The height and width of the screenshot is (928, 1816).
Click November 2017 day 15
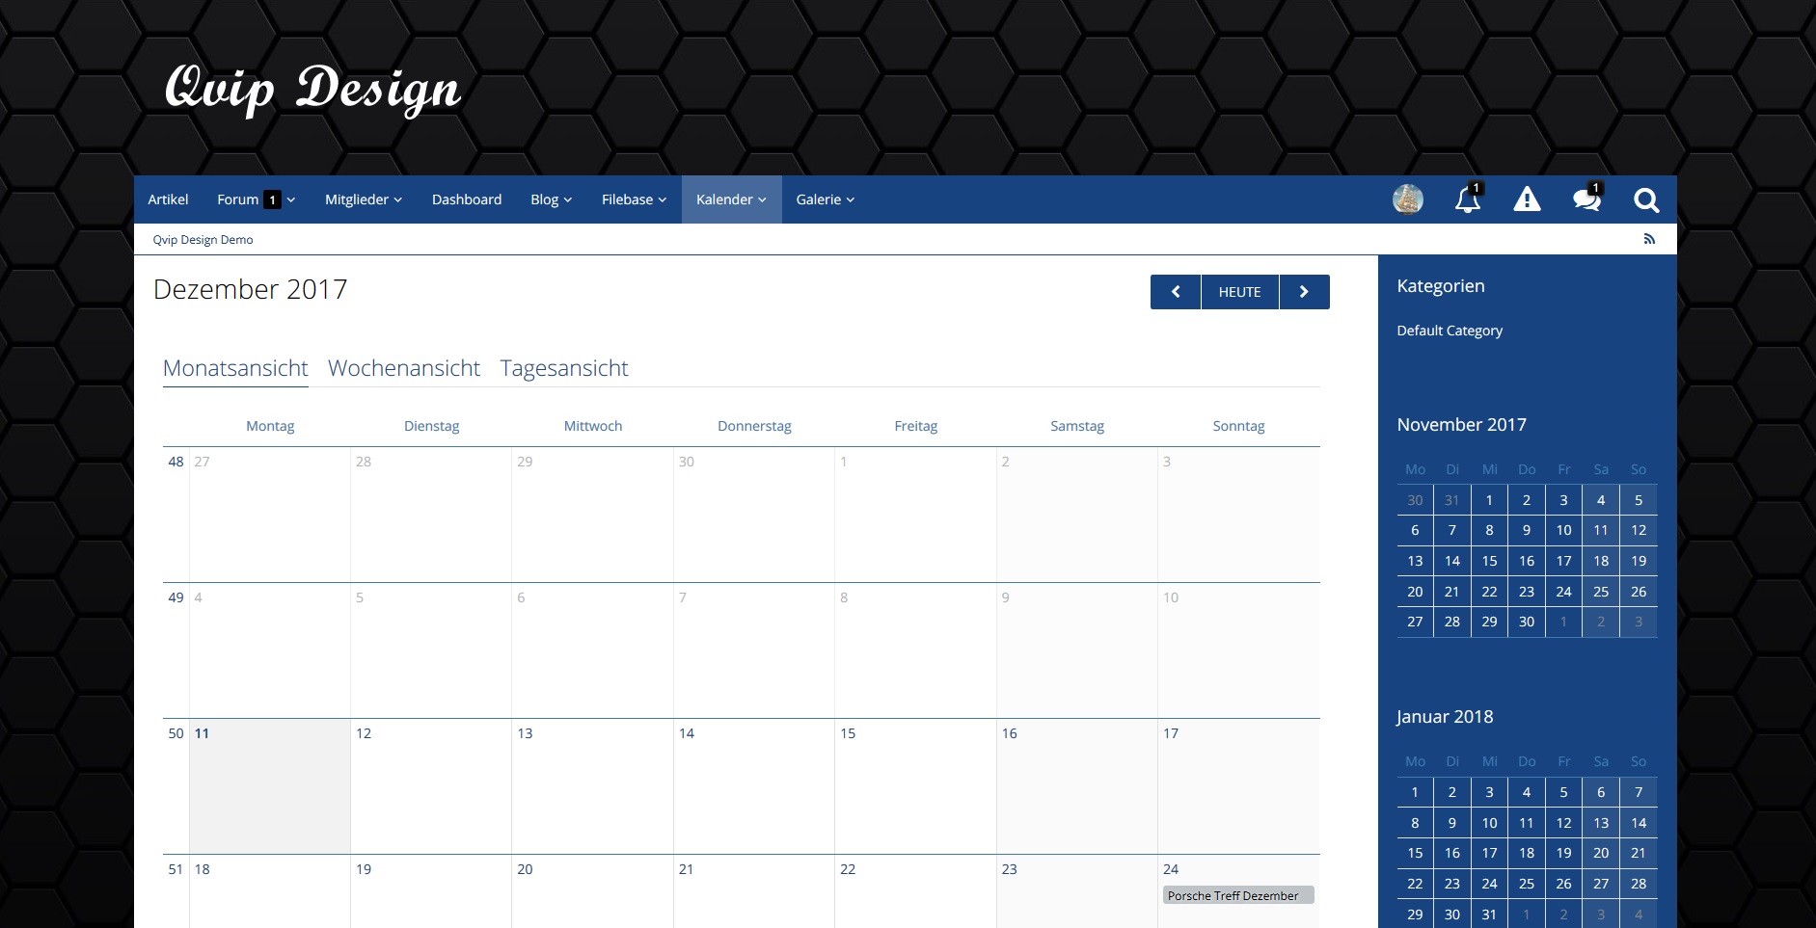pos(1489,561)
